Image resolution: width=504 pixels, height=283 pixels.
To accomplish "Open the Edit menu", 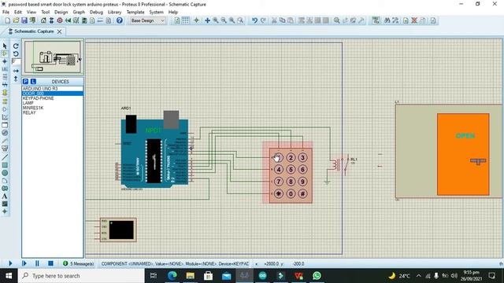I will 18,13.
